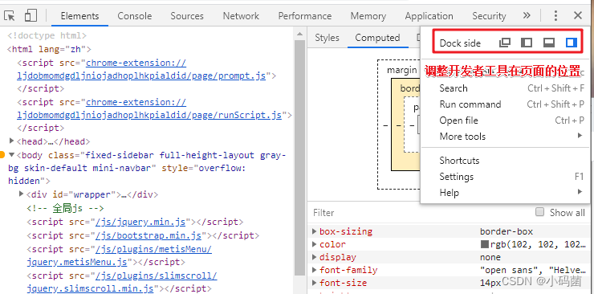Enable the Show all checkbox
This screenshot has width=594, height=294.
pos(540,212)
